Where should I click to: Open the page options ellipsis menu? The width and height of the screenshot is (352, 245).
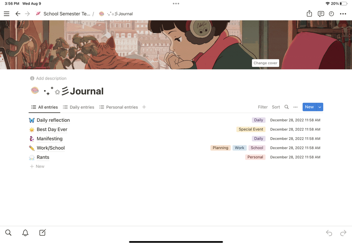[343, 14]
